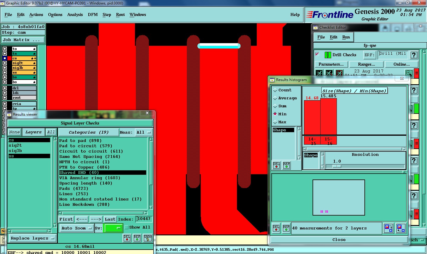Click upper DEL icon in histogram
This screenshot has width=427, height=254.
(x=276, y=165)
